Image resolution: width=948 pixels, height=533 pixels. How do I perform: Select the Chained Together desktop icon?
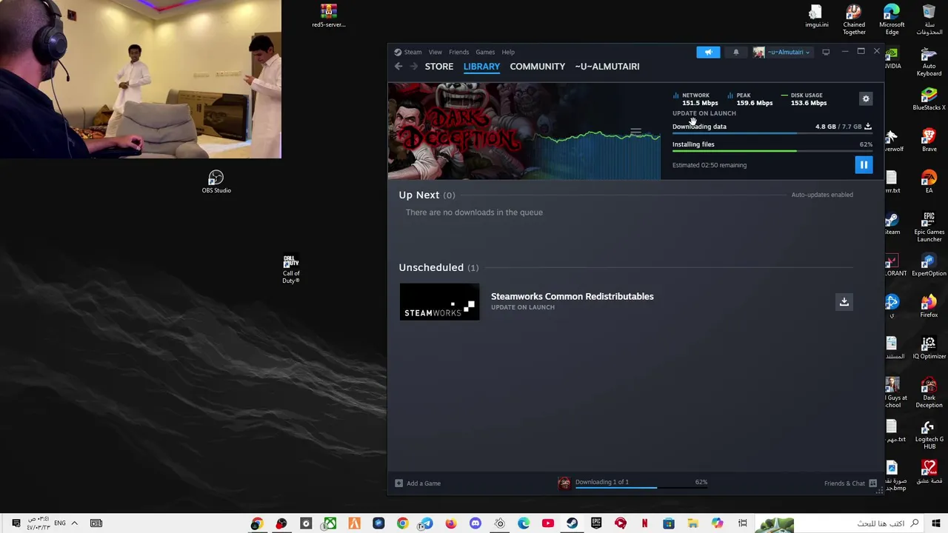coord(854,20)
